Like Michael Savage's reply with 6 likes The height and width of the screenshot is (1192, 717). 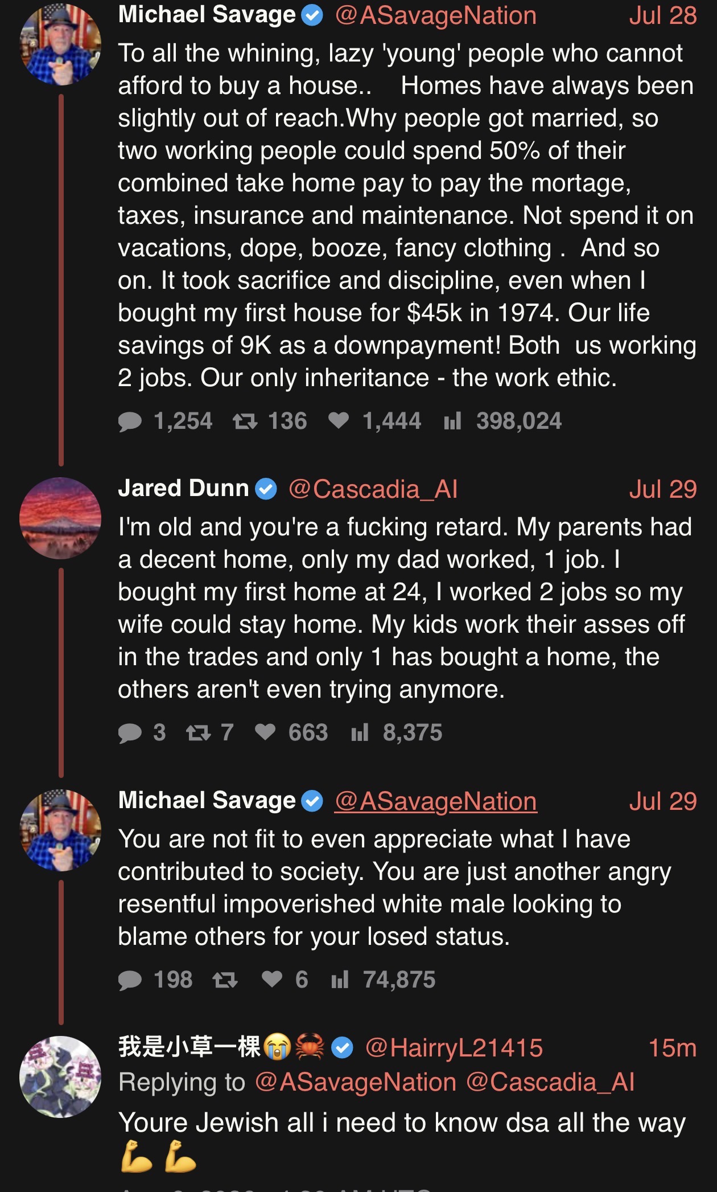pyautogui.click(x=272, y=980)
